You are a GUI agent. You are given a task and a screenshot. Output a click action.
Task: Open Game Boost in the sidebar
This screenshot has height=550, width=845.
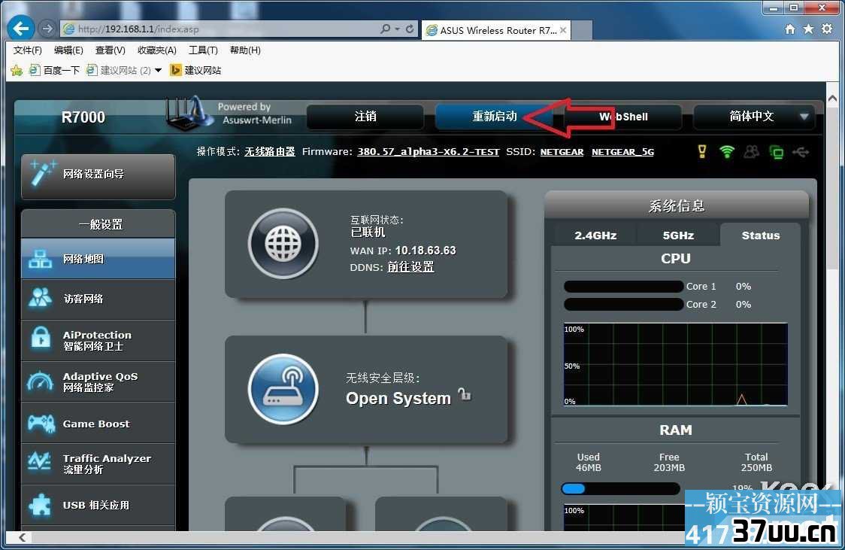[x=98, y=424]
